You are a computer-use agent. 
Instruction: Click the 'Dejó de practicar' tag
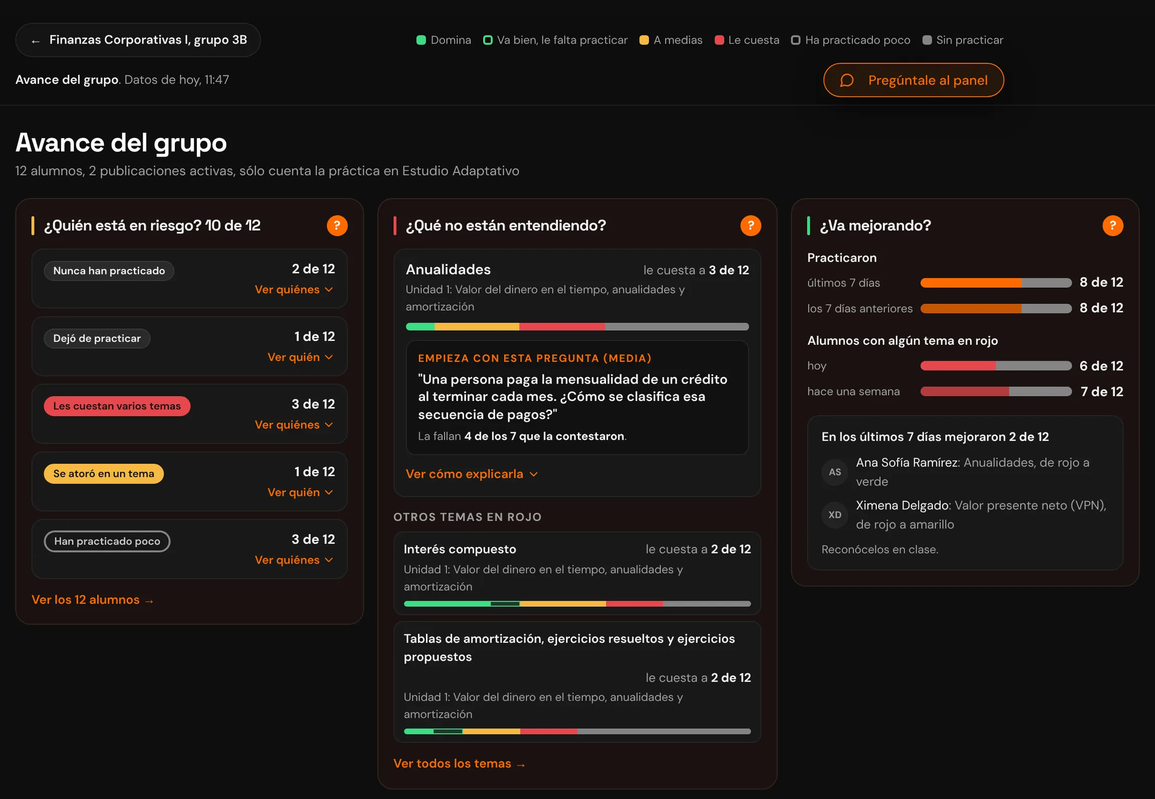click(97, 339)
